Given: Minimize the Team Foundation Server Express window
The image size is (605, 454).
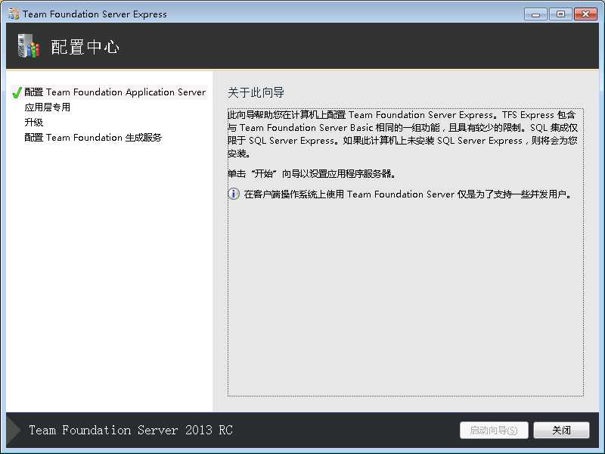Looking at the screenshot, I should 535,14.
